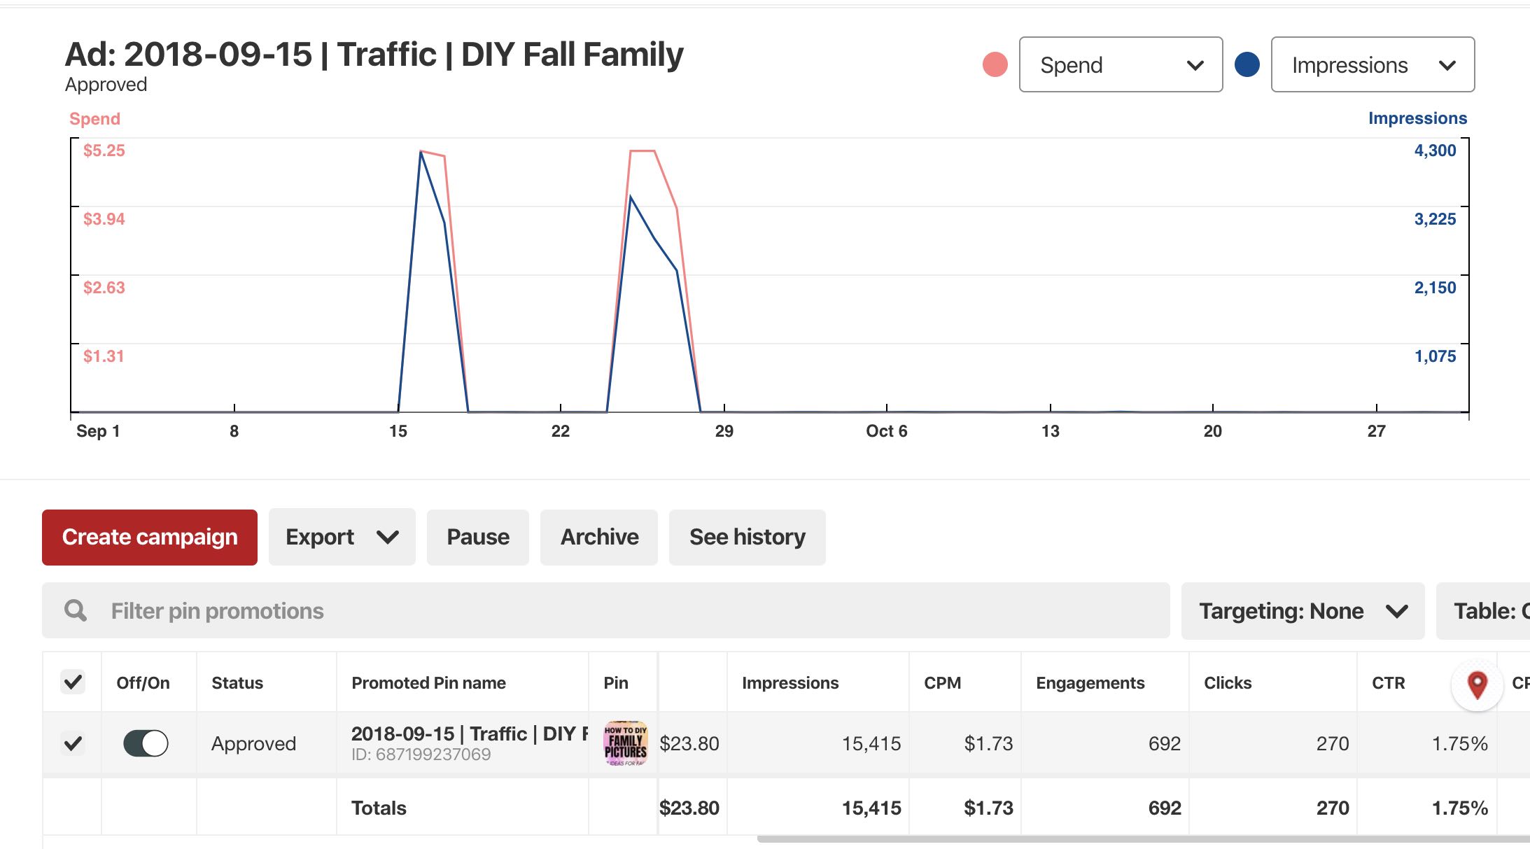Click the Create campaign button
1530x849 pixels.
pyautogui.click(x=150, y=538)
